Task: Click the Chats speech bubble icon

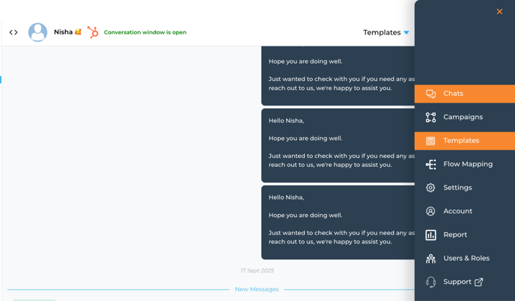Action: click(430, 94)
